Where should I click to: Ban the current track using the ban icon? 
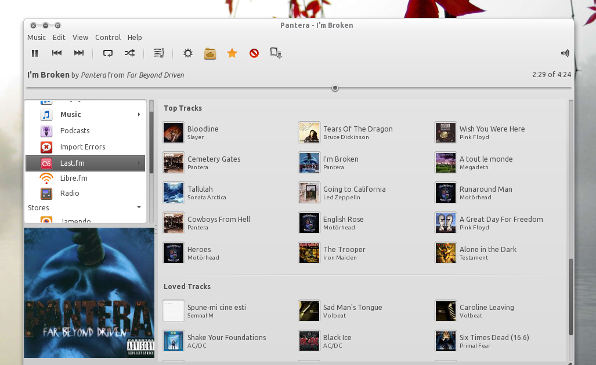coord(254,53)
